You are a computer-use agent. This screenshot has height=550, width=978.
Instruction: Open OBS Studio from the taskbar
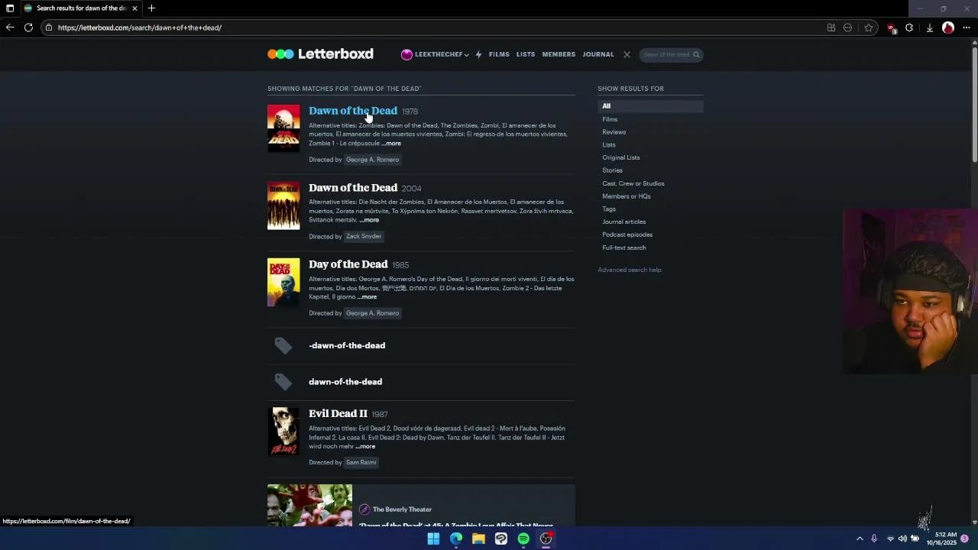click(546, 539)
